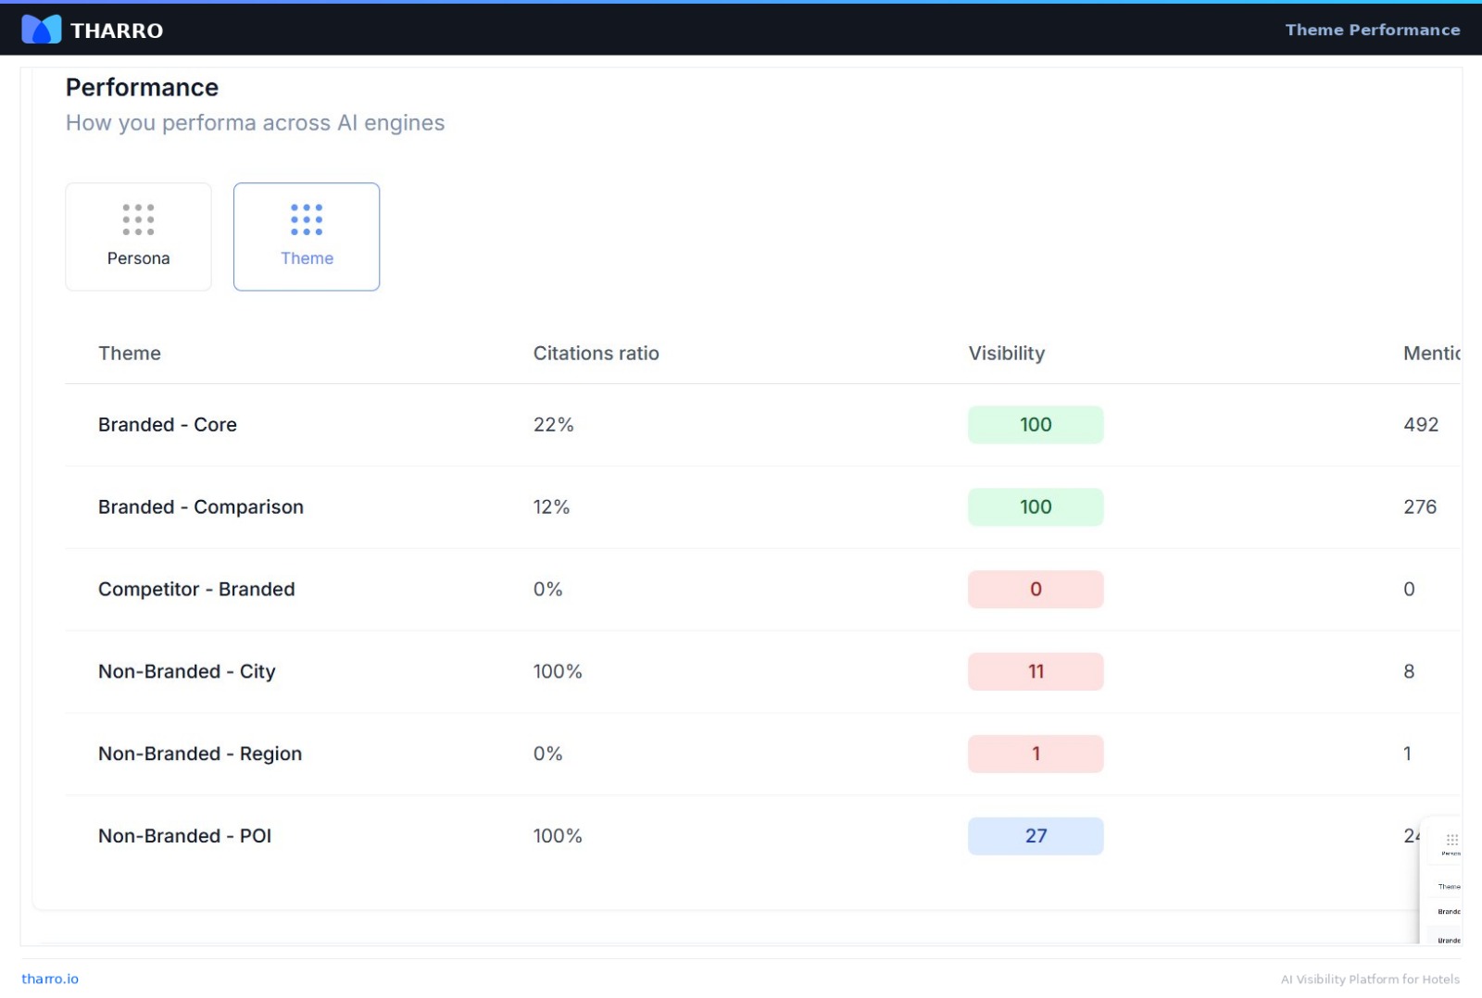Viewport: 1482px width, 998px height.
Task: Select the Competitor - Branded theme name
Action: [x=196, y=590]
